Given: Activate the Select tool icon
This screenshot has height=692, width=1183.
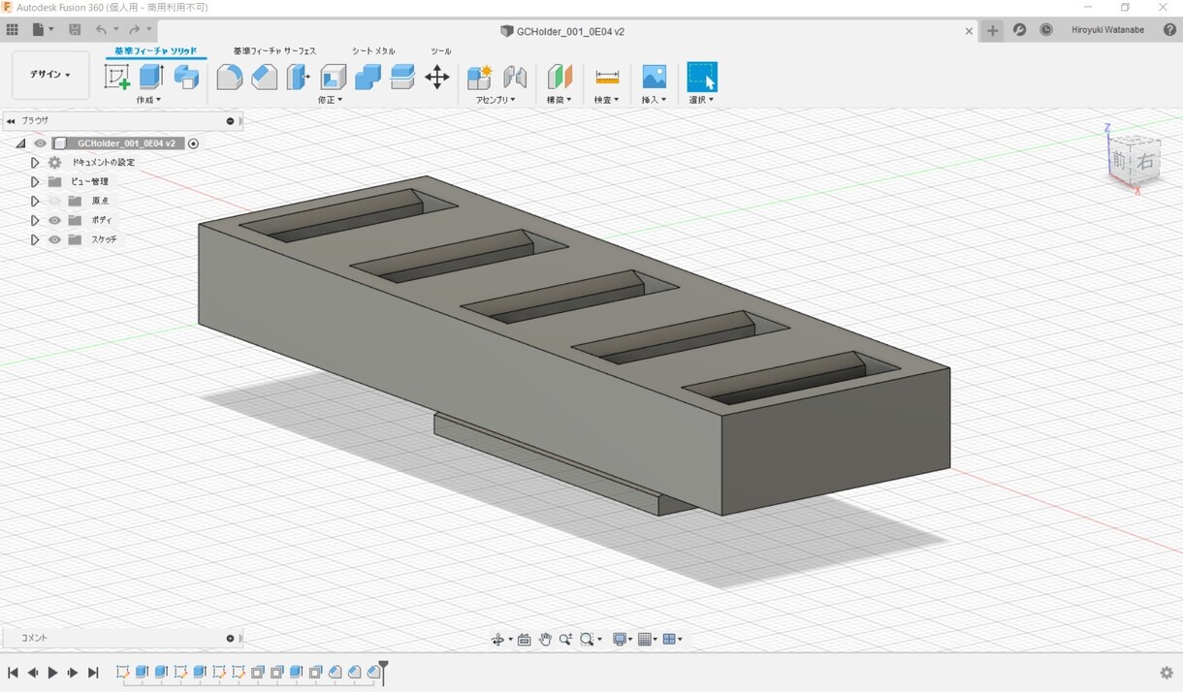Looking at the screenshot, I should pyautogui.click(x=702, y=77).
